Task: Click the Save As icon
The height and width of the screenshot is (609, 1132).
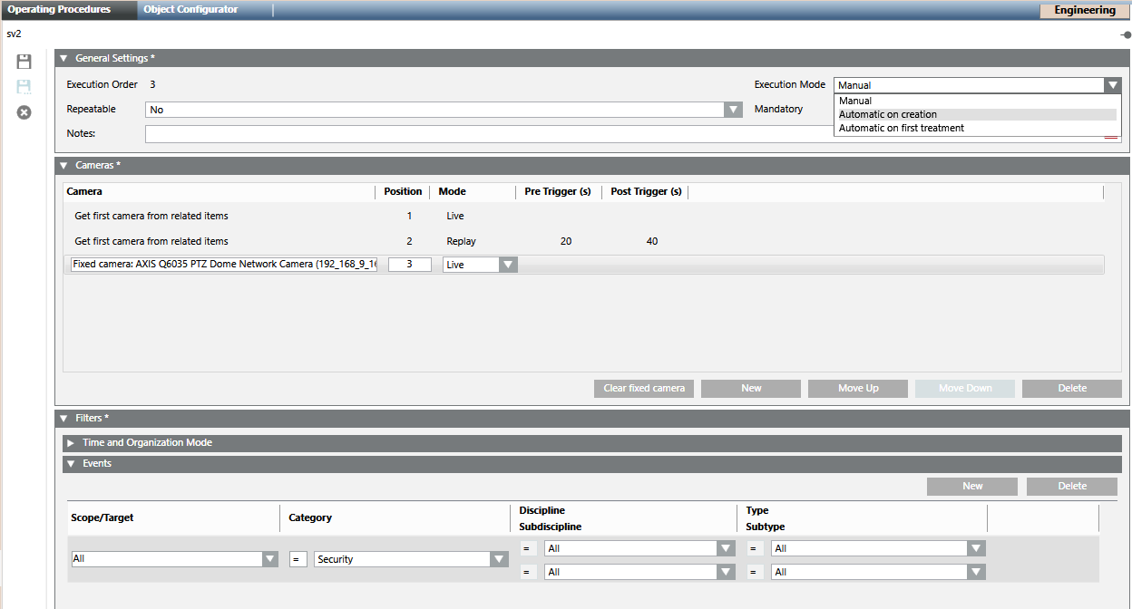Action: pos(24,87)
